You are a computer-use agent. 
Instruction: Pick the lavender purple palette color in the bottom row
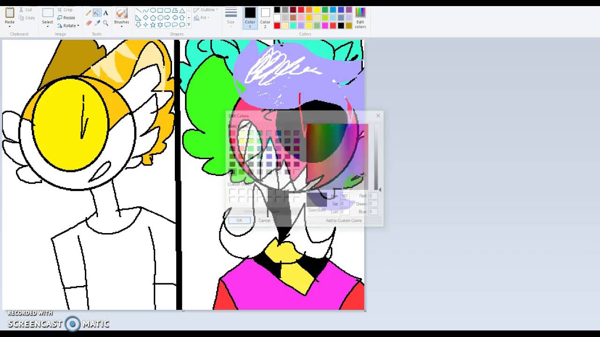(x=301, y=26)
